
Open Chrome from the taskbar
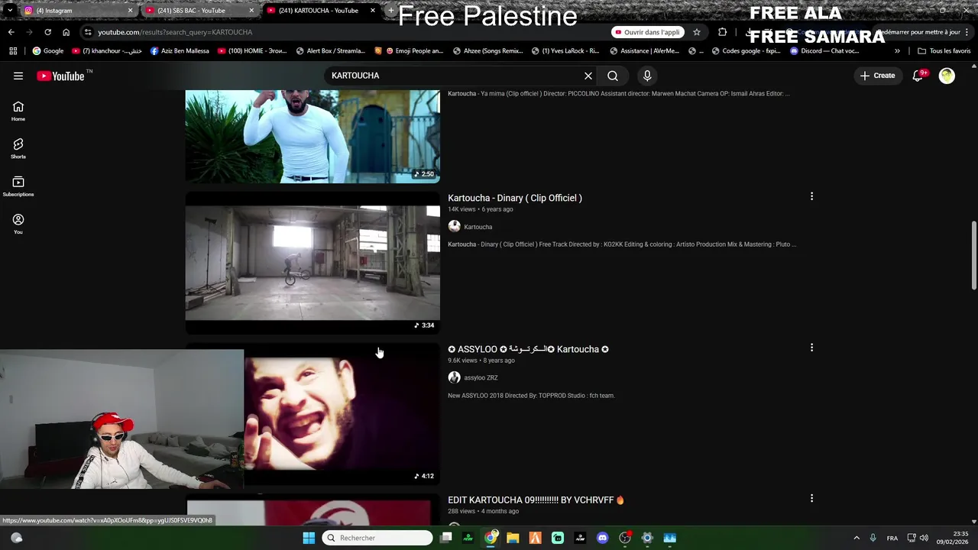491,538
